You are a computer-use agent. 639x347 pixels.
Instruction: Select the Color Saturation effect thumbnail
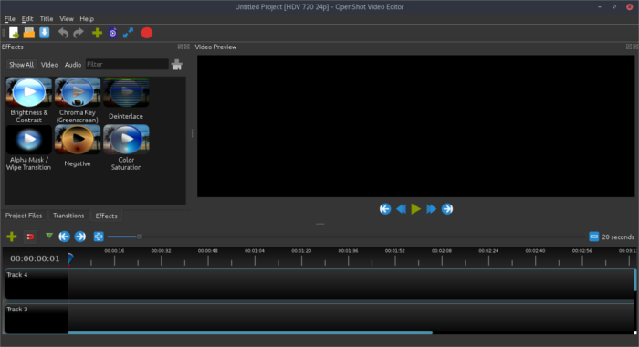coord(126,140)
